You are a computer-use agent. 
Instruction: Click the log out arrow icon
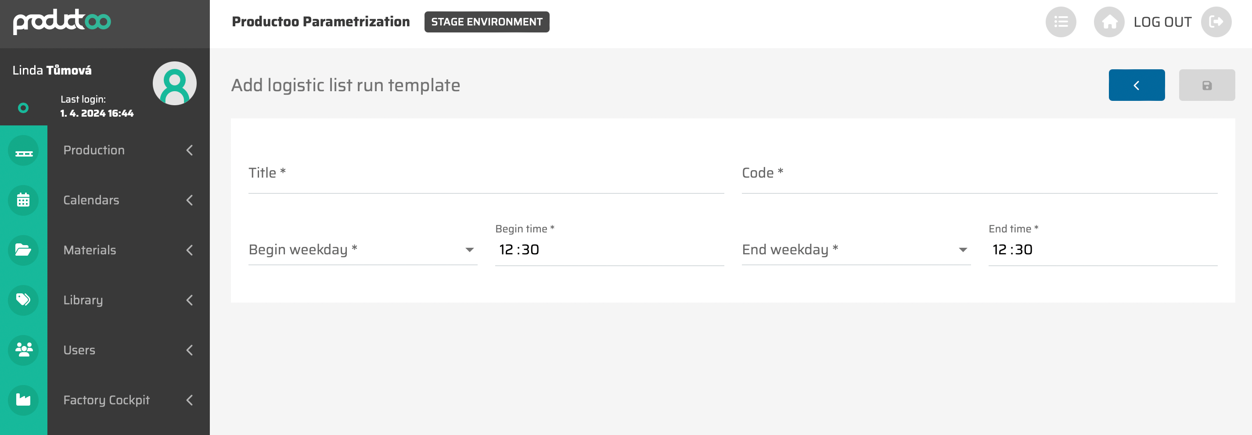pyautogui.click(x=1216, y=22)
